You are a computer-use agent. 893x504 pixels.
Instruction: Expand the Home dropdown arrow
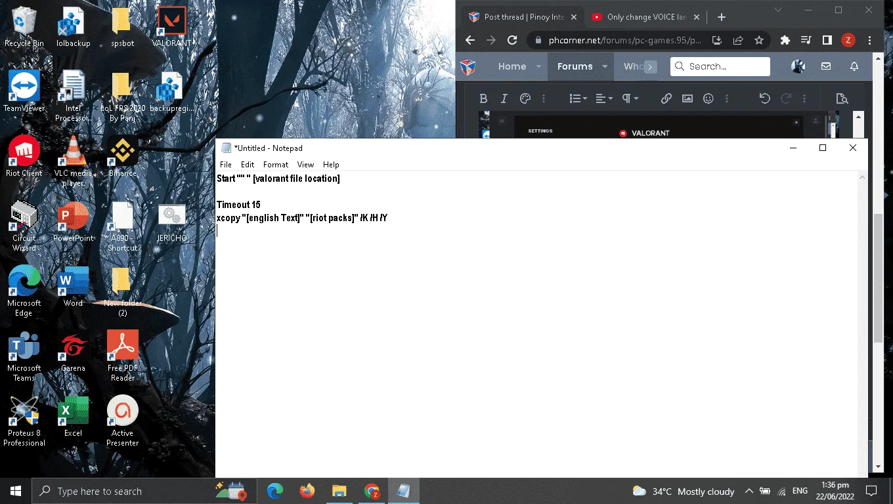coord(538,66)
